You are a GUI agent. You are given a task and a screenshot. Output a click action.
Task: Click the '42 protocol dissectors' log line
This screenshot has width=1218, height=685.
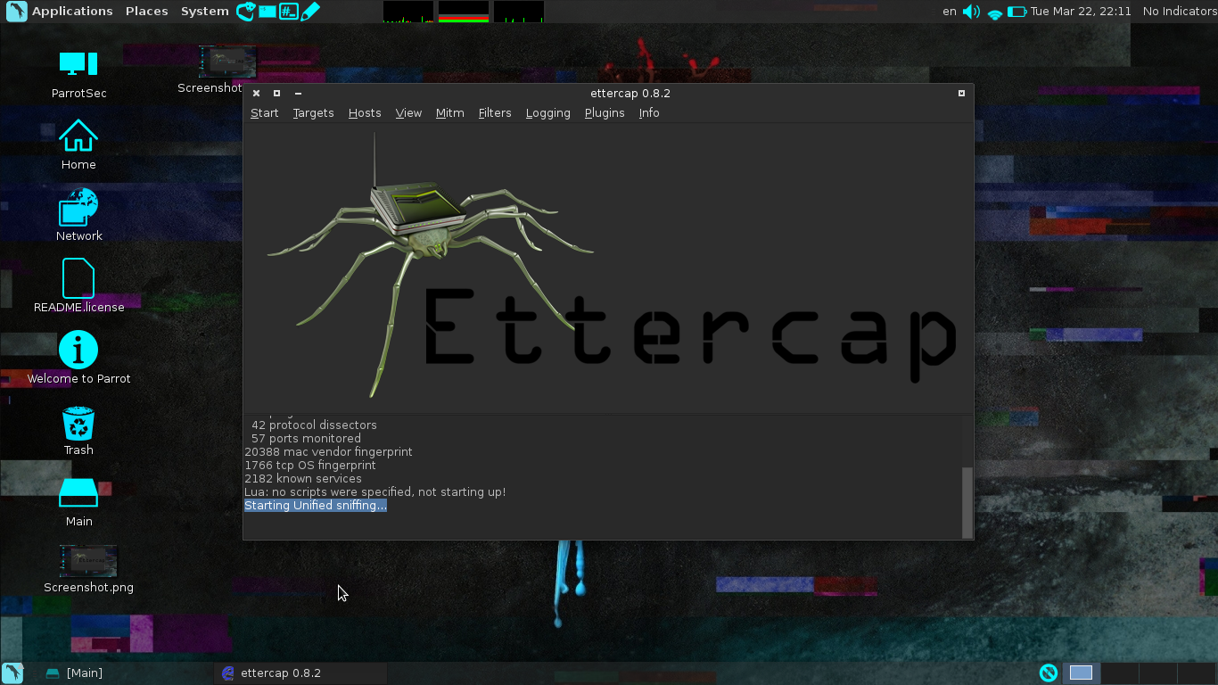[314, 425]
